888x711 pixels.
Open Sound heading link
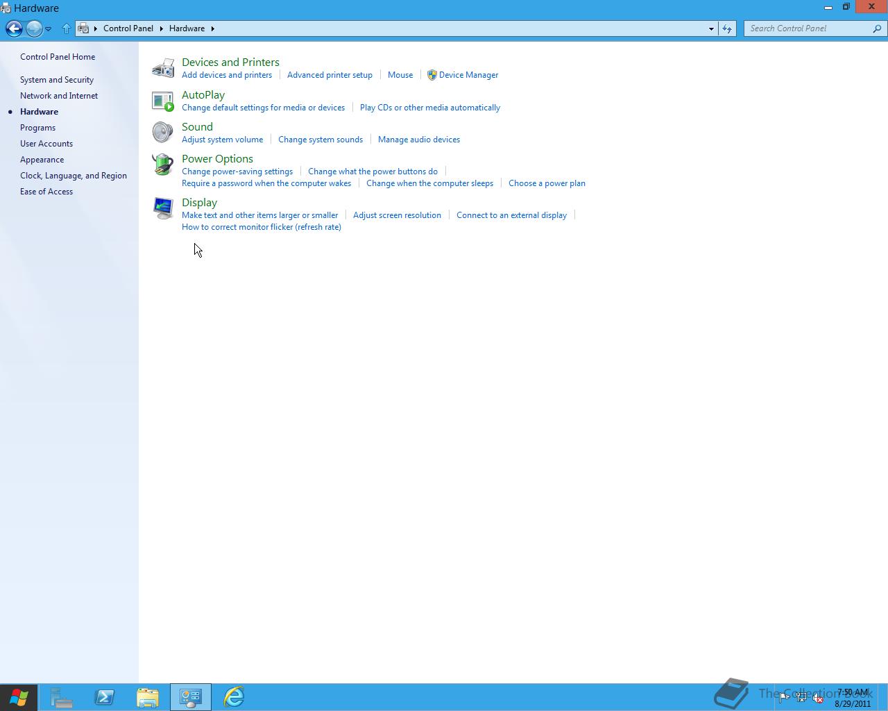point(197,127)
